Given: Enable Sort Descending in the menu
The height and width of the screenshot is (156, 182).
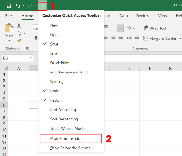Looking at the screenshot, I should point(71,119).
